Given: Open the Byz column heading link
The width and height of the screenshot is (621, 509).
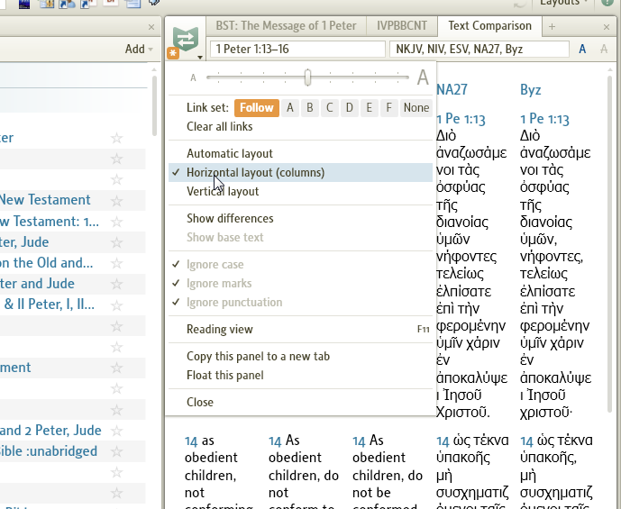Looking at the screenshot, I should coord(531,90).
